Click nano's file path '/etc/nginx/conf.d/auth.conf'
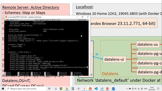 click(x=47, y=20)
